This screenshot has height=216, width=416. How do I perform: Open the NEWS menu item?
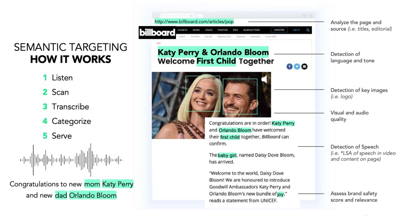click(x=196, y=30)
